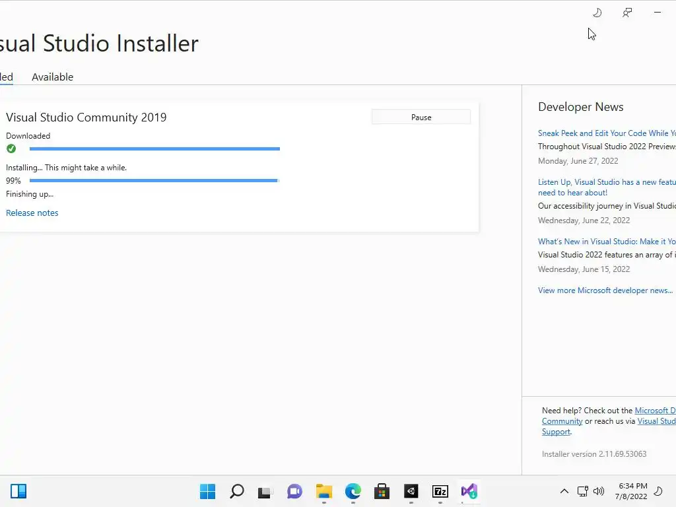Open taskbar Search magnifier
The image size is (676, 507).
click(237, 491)
